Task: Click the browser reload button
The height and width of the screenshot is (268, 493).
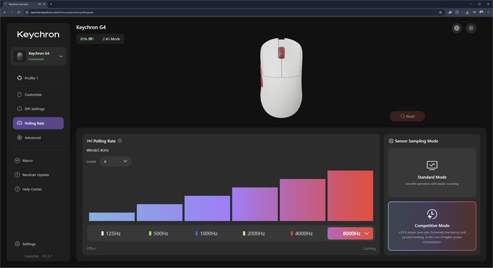Action: (18, 12)
